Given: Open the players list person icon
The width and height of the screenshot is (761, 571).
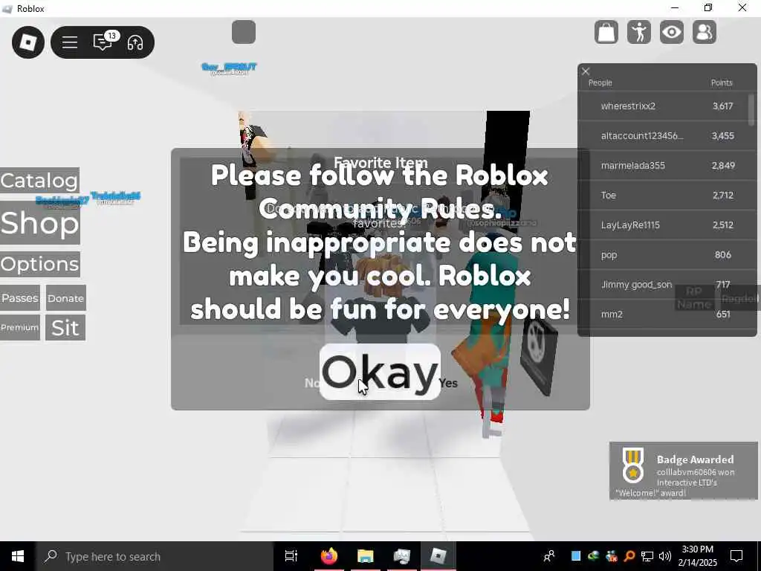Looking at the screenshot, I should 705,32.
